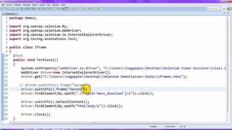Click the Back navigation arrow icon

click(96, 9)
